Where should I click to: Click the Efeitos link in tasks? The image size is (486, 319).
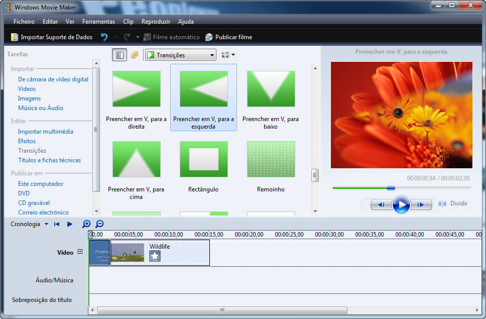[x=27, y=141]
